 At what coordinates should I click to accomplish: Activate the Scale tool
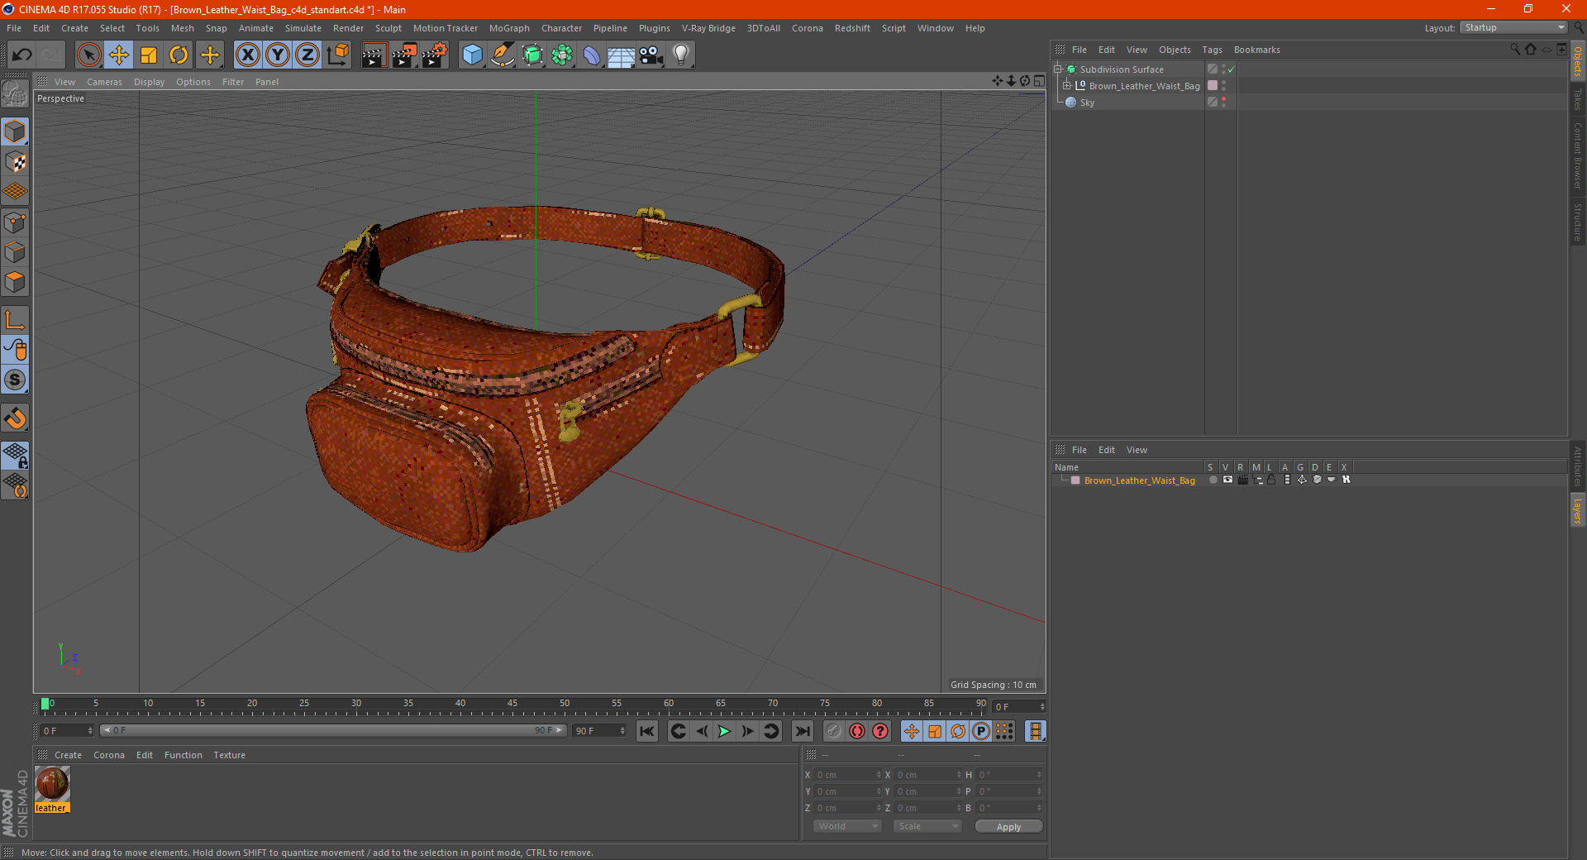pos(149,55)
